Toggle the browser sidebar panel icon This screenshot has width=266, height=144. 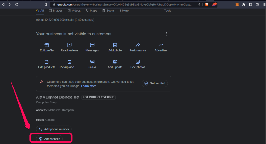click(x=250, y=5)
